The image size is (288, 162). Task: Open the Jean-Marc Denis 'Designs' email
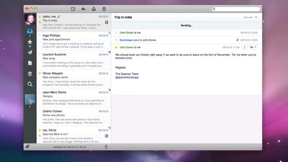tap(74, 98)
